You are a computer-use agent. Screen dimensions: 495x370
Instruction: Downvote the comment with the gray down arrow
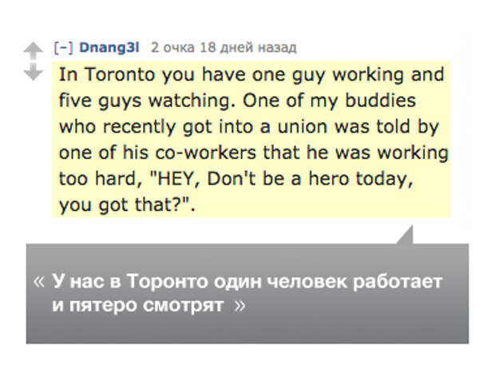[34, 72]
